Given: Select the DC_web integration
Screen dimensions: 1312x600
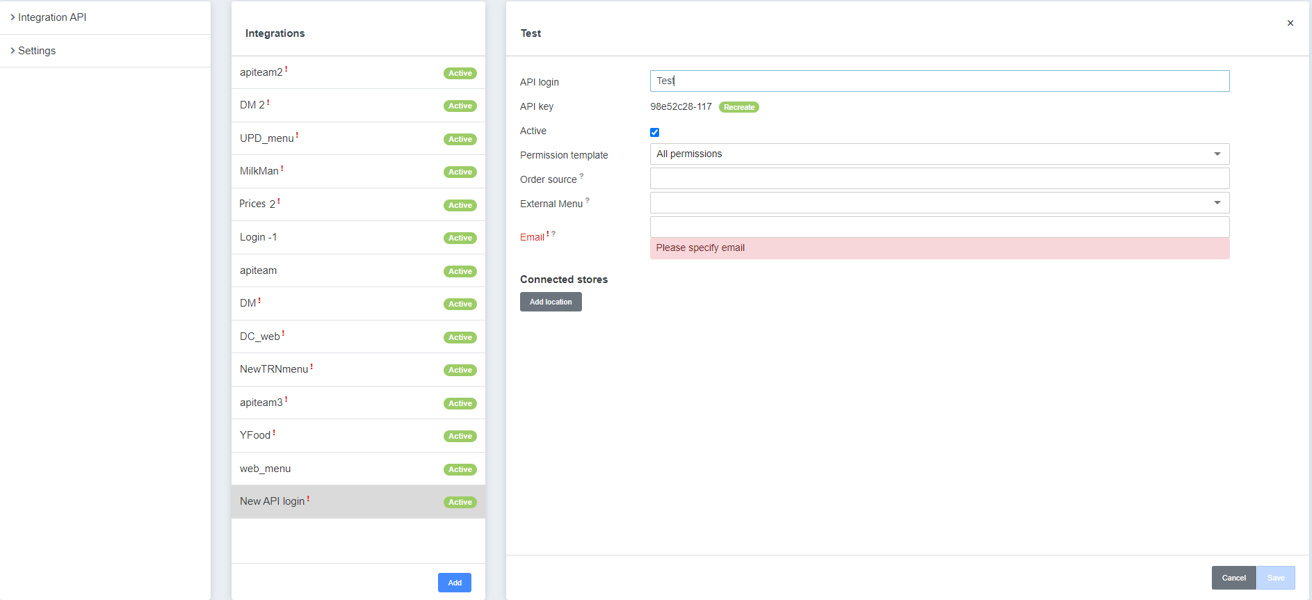Looking at the screenshot, I should click(x=260, y=337).
